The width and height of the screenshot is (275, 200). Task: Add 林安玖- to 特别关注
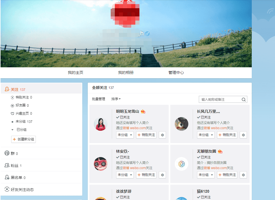click(146, 175)
